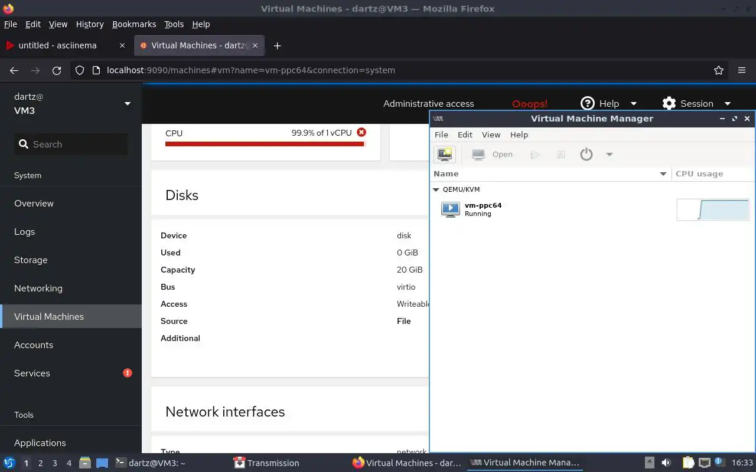Bookmark this page with the star icon
Image resolution: width=756 pixels, height=472 pixels.
click(719, 70)
